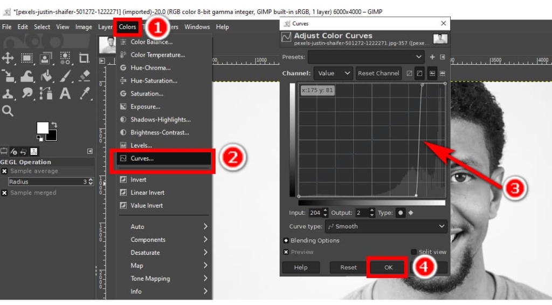The width and height of the screenshot is (552, 305).
Task: Switch curves to linear light mode
Action: [x=409, y=73]
